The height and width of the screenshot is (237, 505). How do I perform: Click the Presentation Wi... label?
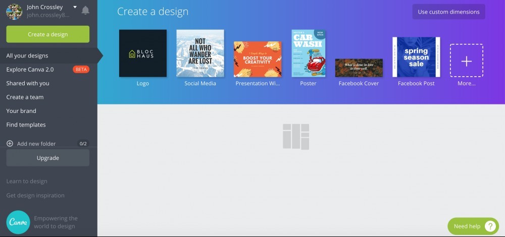point(258,84)
